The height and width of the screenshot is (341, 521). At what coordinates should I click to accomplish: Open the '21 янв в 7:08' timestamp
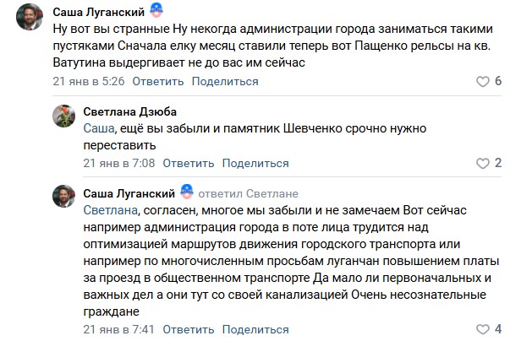coord(118,163)
